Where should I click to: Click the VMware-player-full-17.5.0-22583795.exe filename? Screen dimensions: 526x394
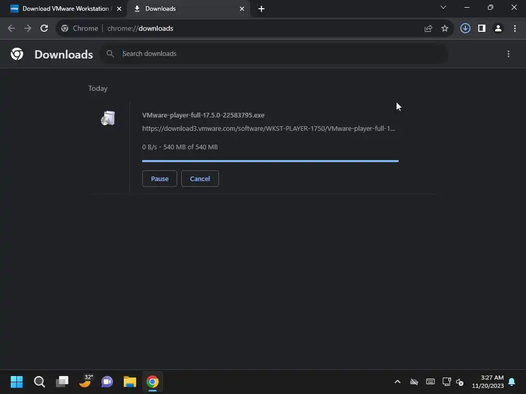click(x=203, y=115)
